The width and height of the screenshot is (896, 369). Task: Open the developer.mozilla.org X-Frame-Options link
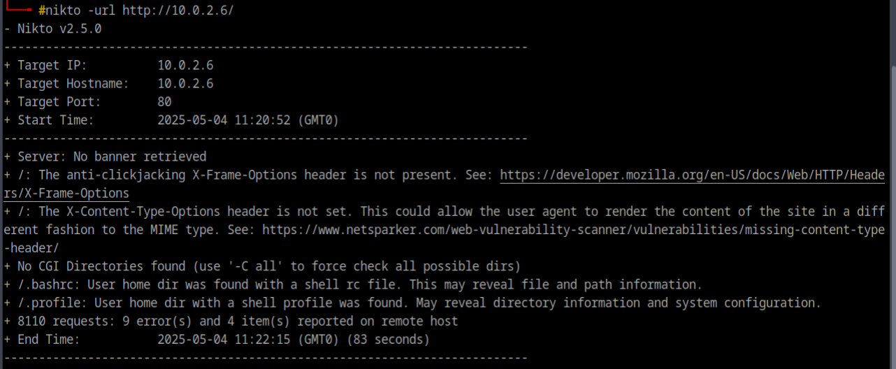pyautogui.click(x=692, y=175)
